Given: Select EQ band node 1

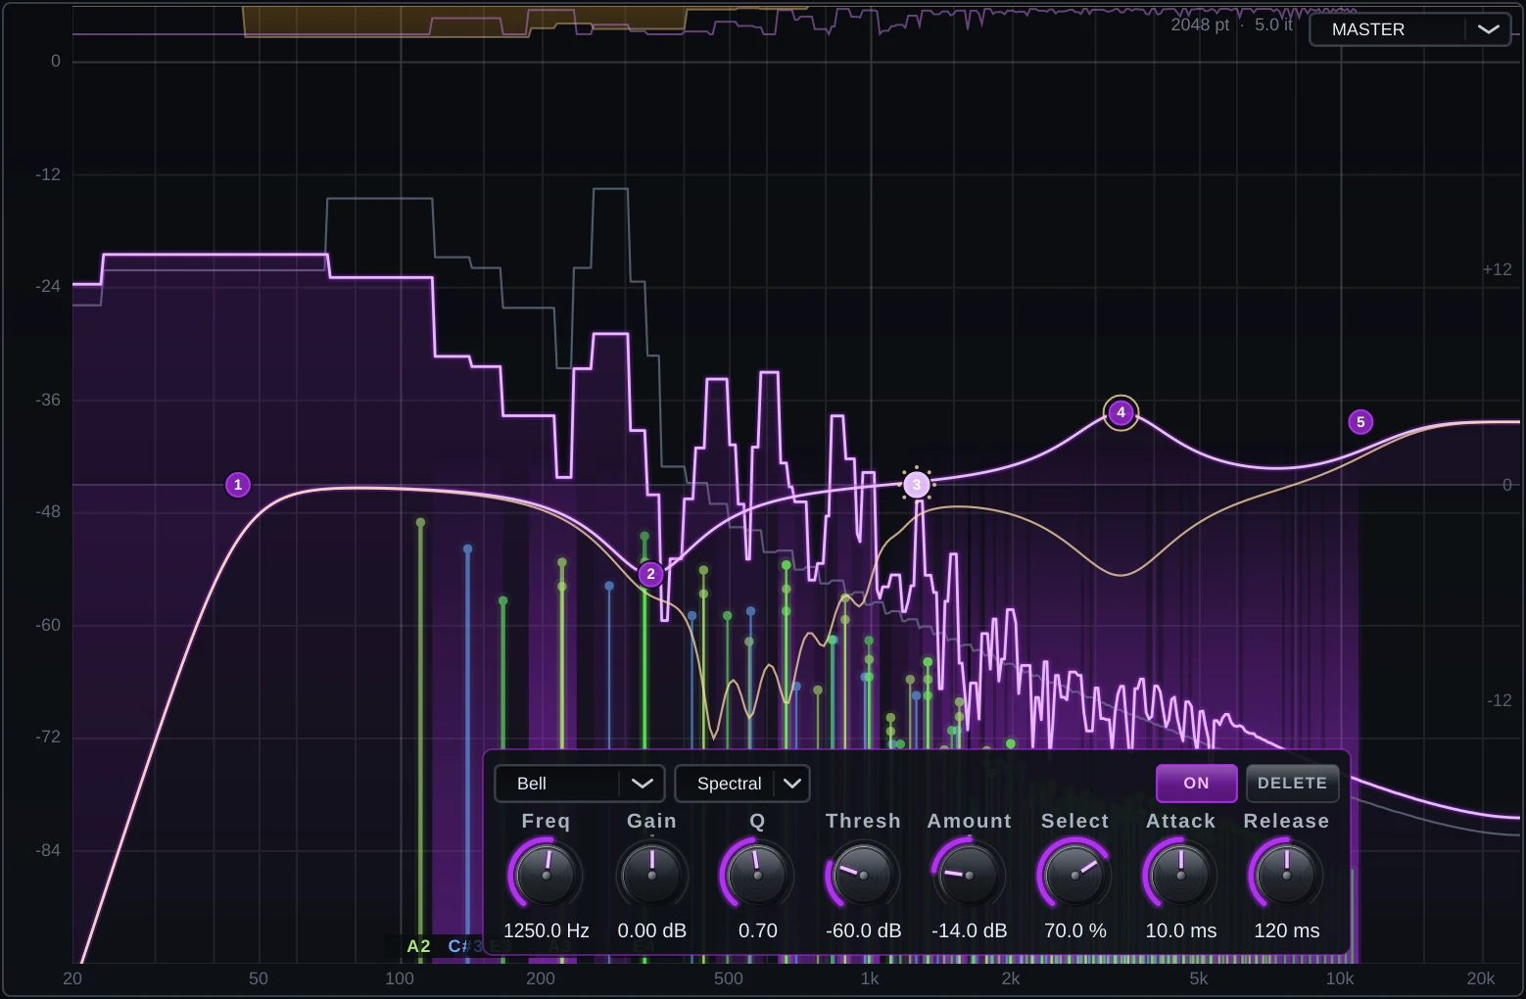Looking at the screenshot, I should click(238, 485).
